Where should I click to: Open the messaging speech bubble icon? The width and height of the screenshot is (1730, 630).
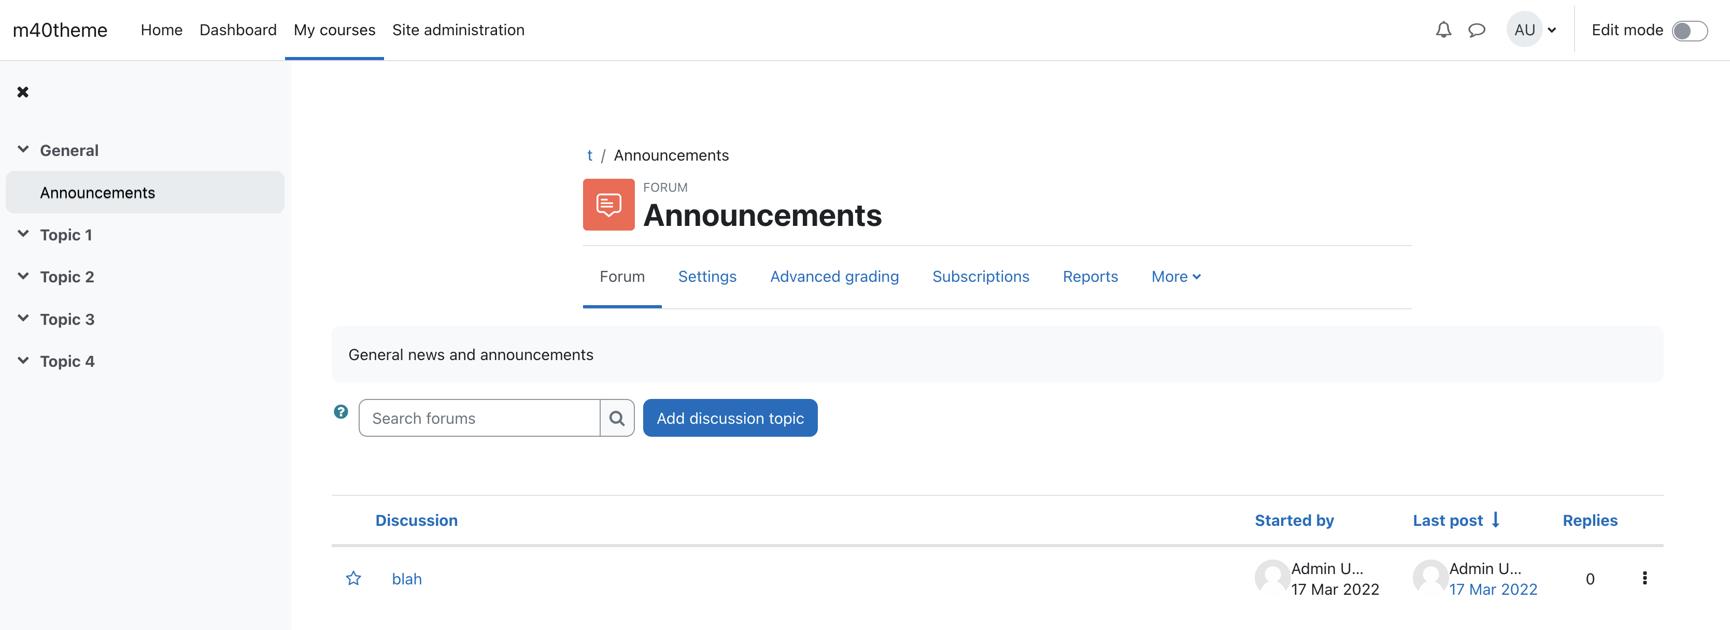click(x=1476, y=30)
